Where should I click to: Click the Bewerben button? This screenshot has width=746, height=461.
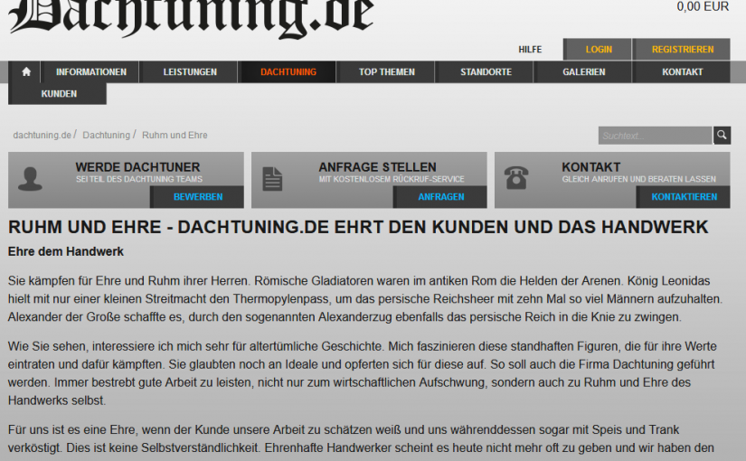(x=197, y=197)
